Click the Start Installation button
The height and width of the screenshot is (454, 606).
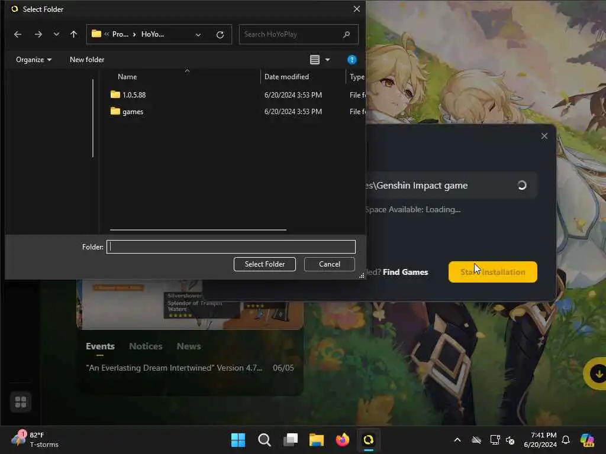(x=493, y=272)
